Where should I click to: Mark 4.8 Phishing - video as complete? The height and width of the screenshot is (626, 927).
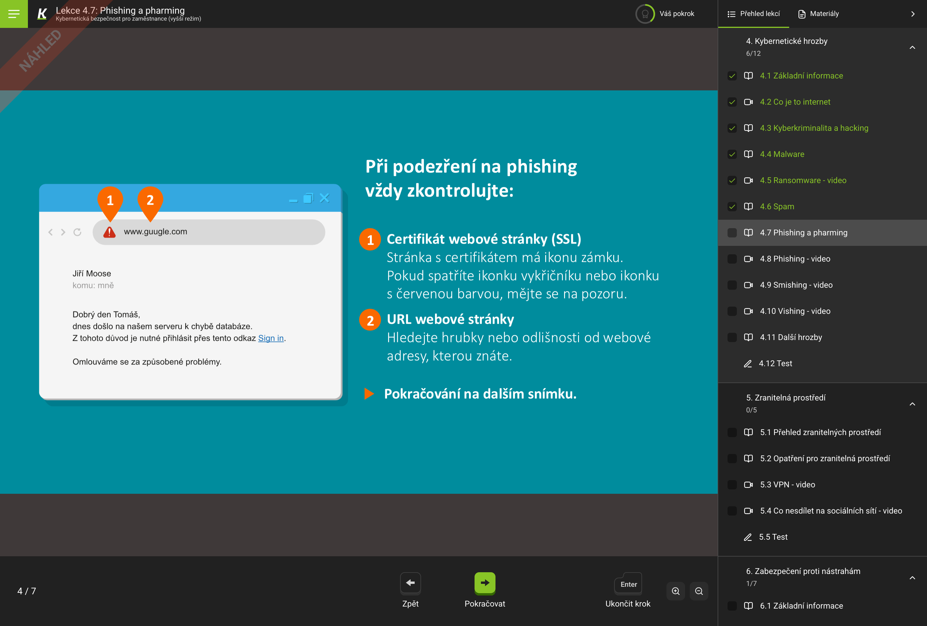click(732, 259)
